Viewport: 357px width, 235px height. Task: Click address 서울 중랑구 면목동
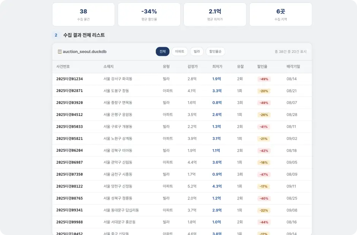tap(118, 103)
